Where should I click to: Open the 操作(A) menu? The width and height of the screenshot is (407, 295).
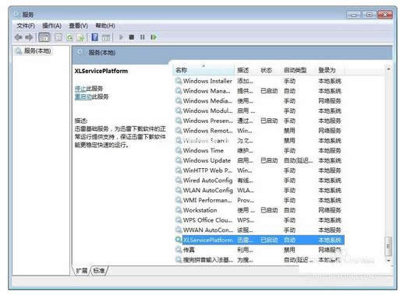[51, 26]
